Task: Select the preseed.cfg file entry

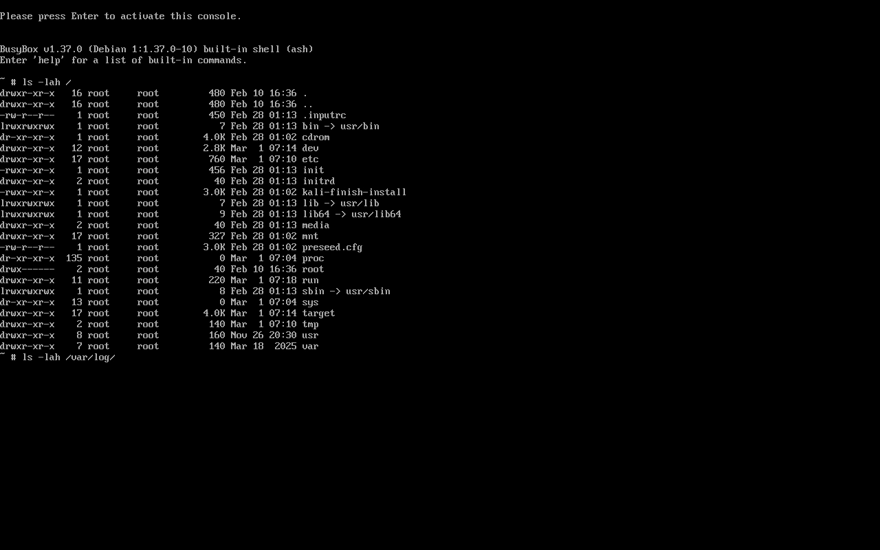Action: point(332,247)
